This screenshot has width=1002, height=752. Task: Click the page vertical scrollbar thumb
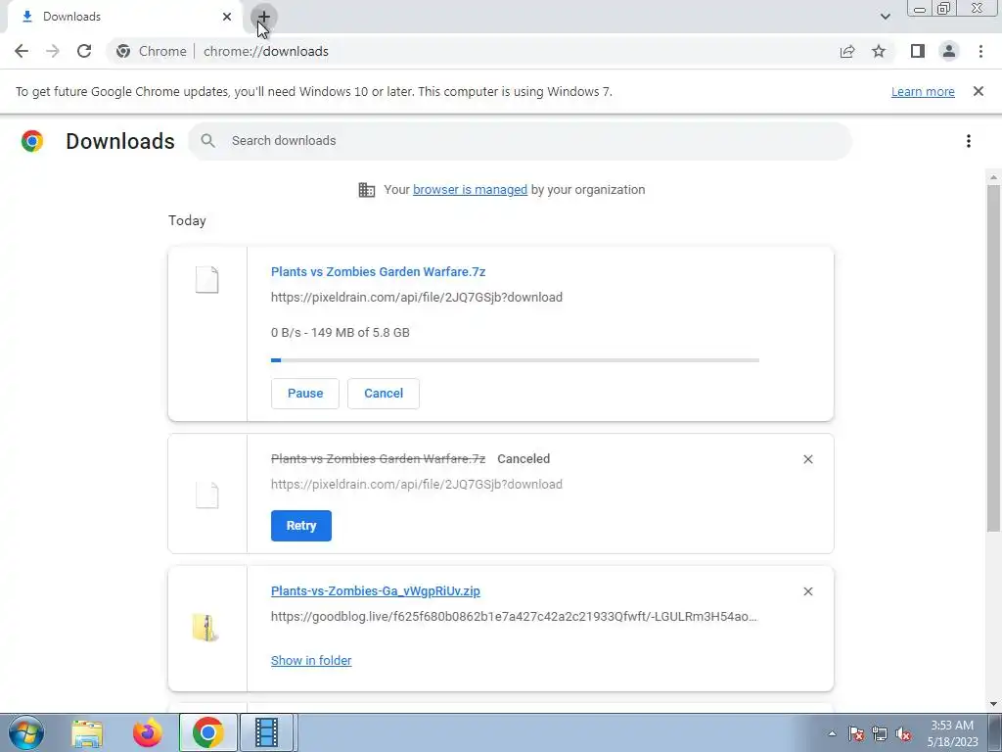point(993,358)
